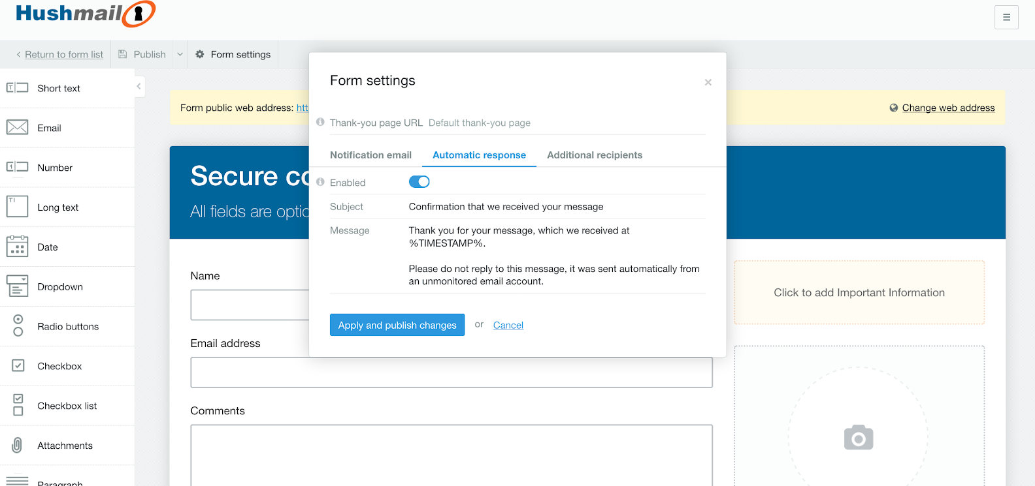Add the Date field label
This screenshot has width=1035, height=486.
tap(48, 247)
